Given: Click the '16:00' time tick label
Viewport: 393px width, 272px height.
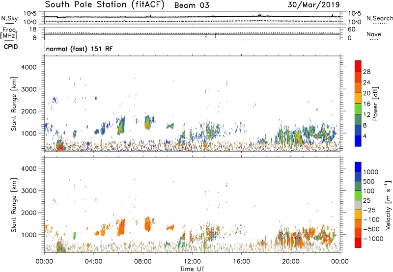Looking at the screenshot, I should tap(241, 262).
